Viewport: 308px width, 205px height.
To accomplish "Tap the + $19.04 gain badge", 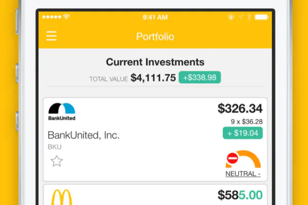I will [243, 133].
